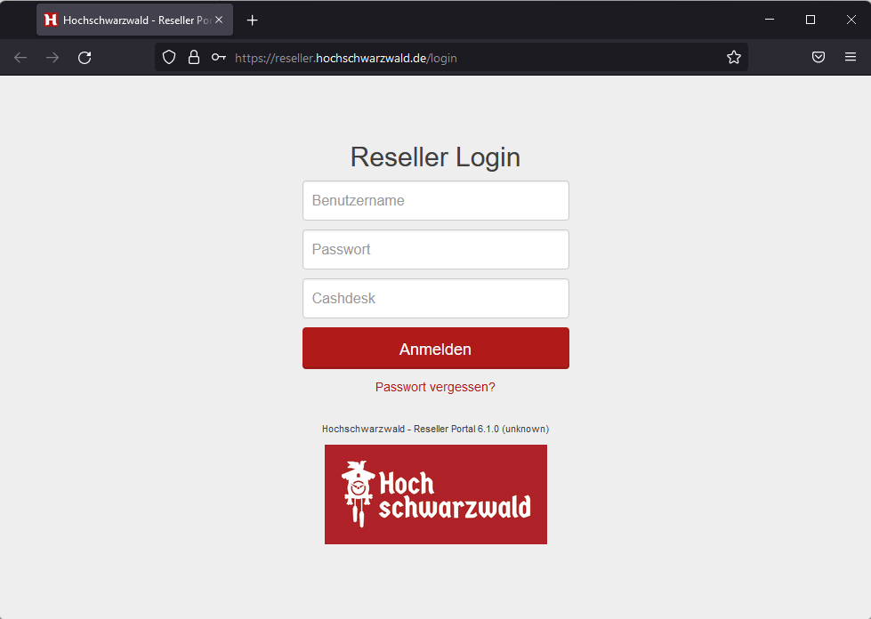This screenshot has height=619, width=871.
Task: Open the Firefox hamburger menu
Action: tap(851, 58)
